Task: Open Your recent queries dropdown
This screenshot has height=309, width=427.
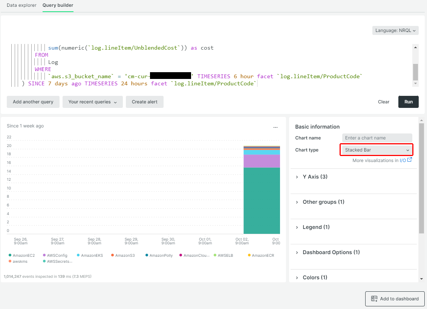Action: (x=93, y=102)
